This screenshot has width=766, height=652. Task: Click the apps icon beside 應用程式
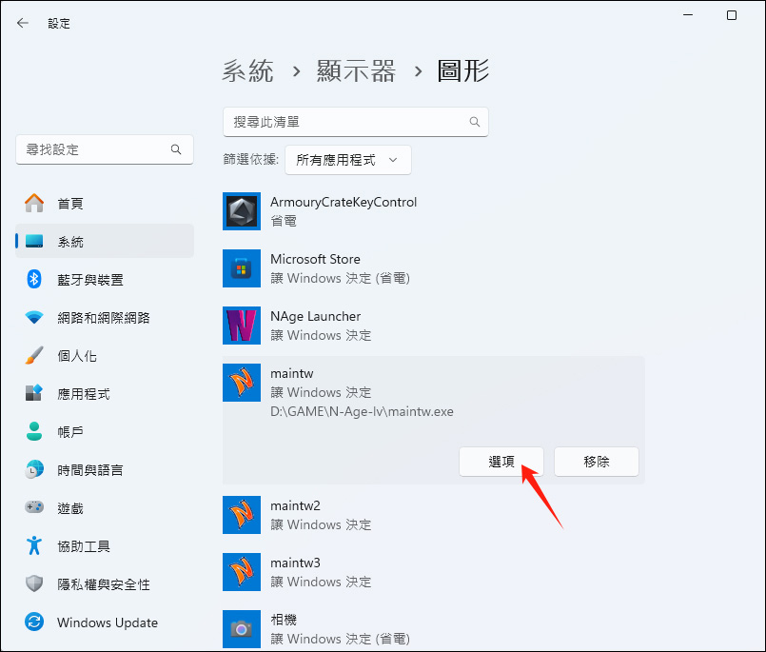coord(34,393)
